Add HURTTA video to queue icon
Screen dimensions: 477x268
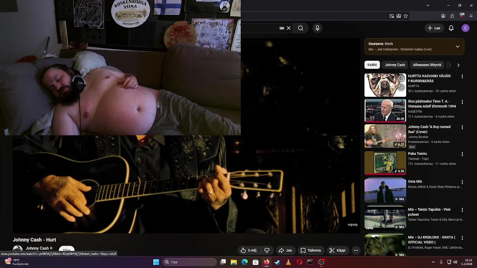coord(401,87)
